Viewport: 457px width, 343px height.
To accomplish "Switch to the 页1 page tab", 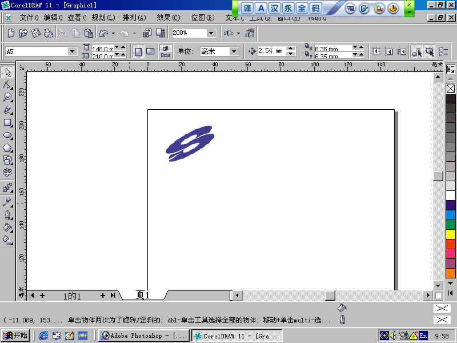I will (143, 295).
